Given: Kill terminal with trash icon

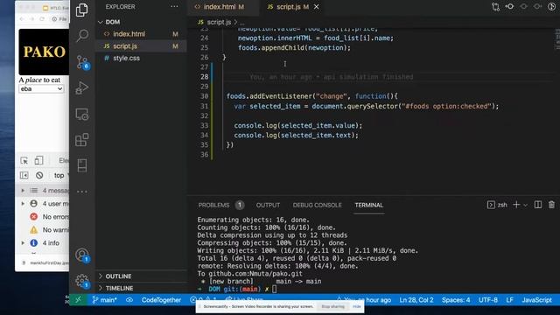Looking at the screenshot, I should coord(551,205).
